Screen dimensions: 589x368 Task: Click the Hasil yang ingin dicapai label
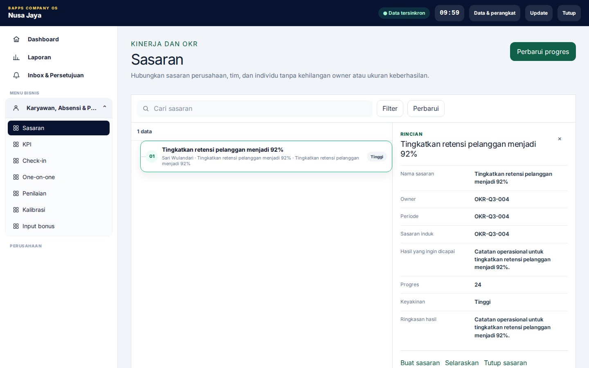pos(427,251)
